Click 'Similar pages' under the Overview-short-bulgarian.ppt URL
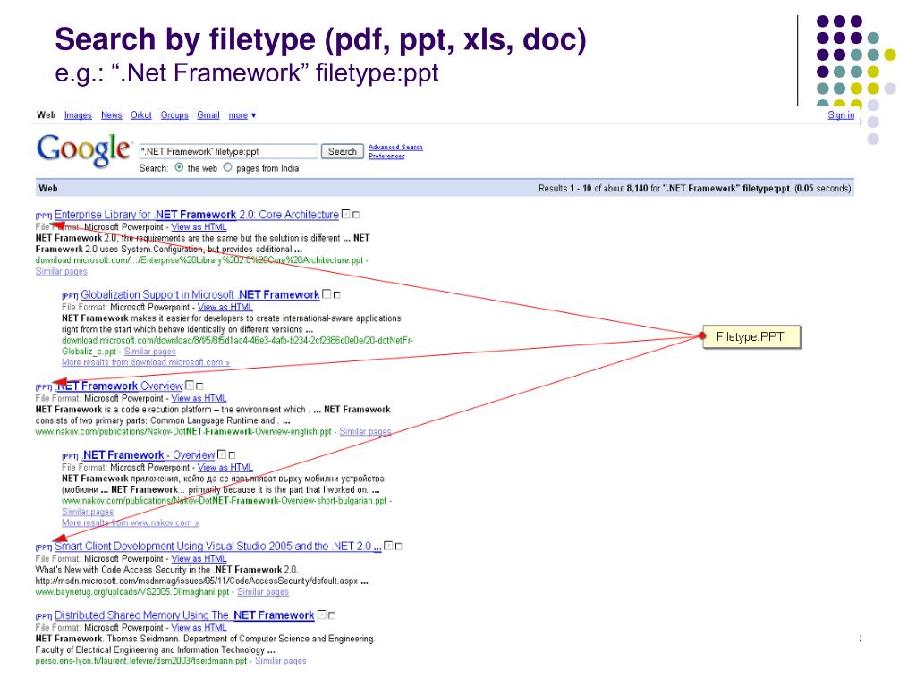This screenshot has height=687, width=916. tap(88, 512)
